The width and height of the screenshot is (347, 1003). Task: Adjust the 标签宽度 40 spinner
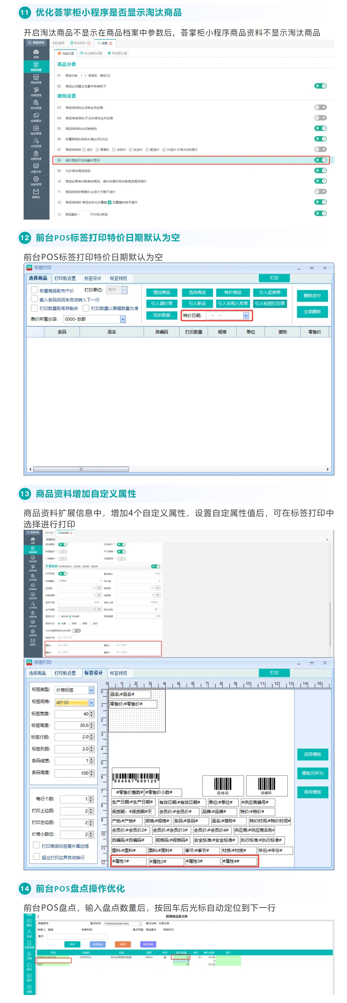pyautogui.click(x=92, y=714)
